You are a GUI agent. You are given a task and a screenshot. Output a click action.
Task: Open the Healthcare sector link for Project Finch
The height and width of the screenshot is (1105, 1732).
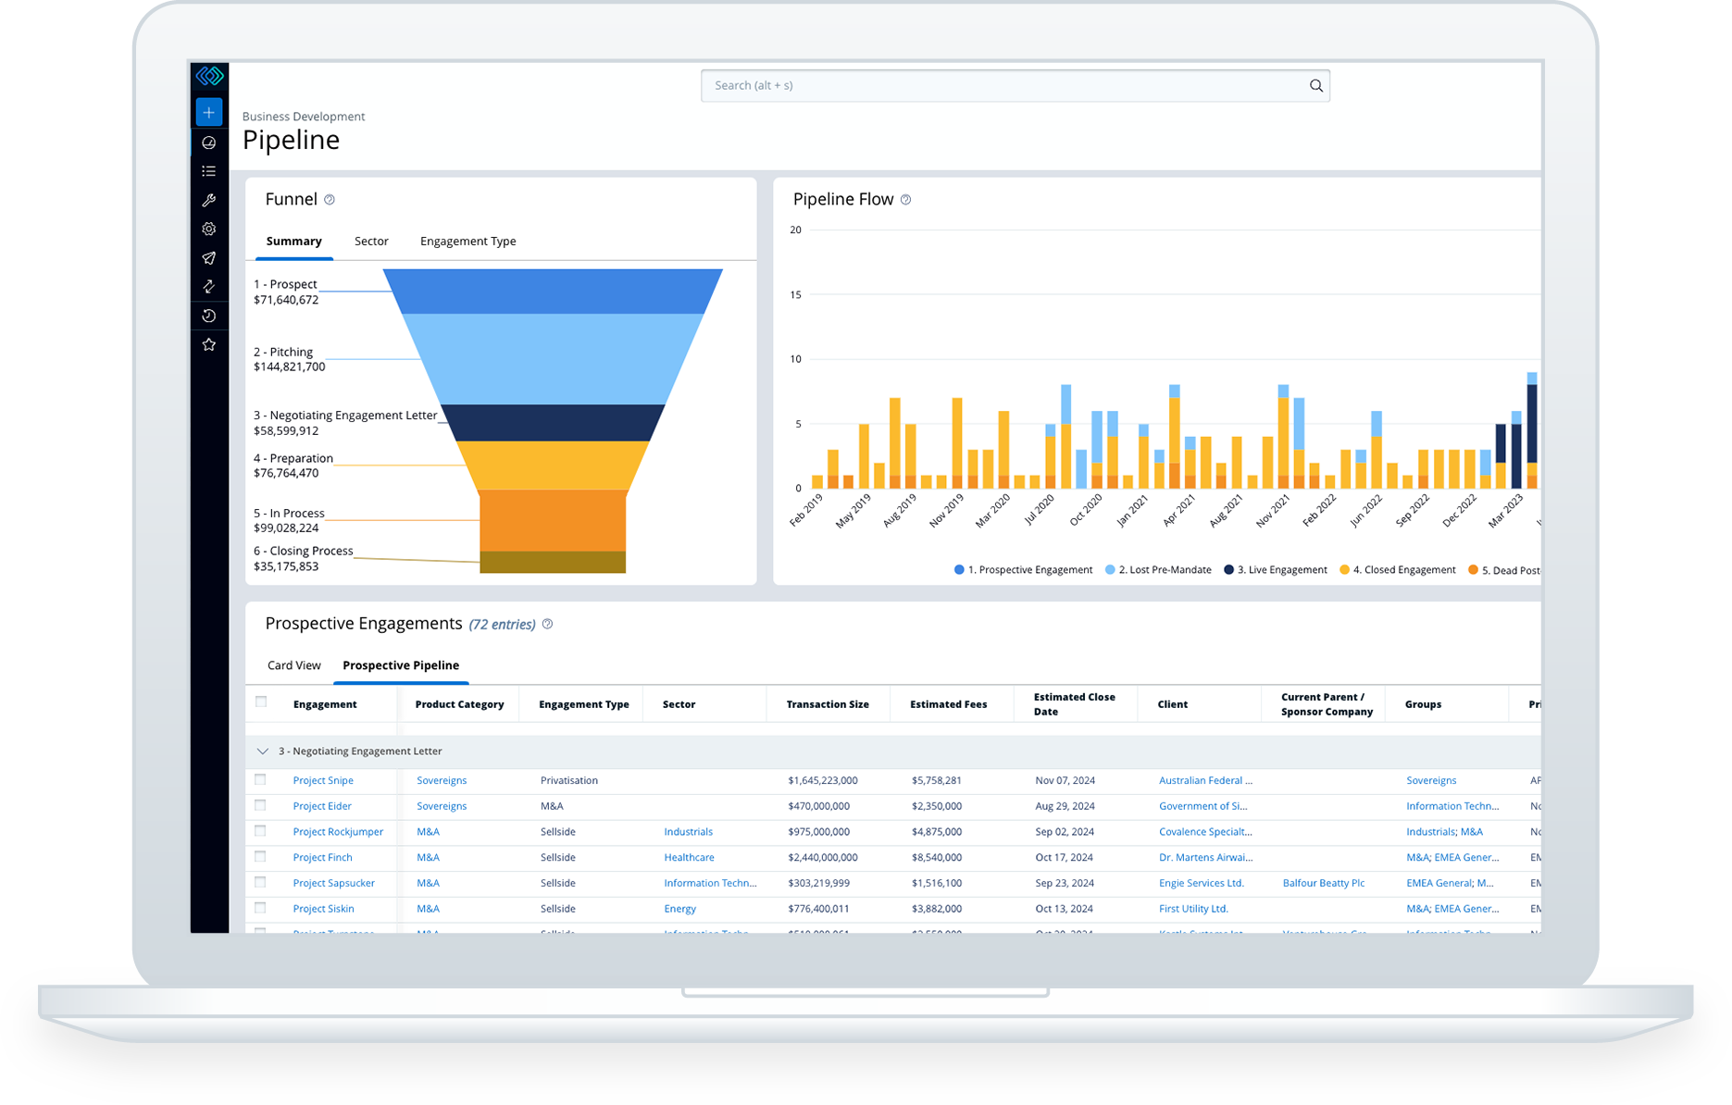[x=689, y=857]
